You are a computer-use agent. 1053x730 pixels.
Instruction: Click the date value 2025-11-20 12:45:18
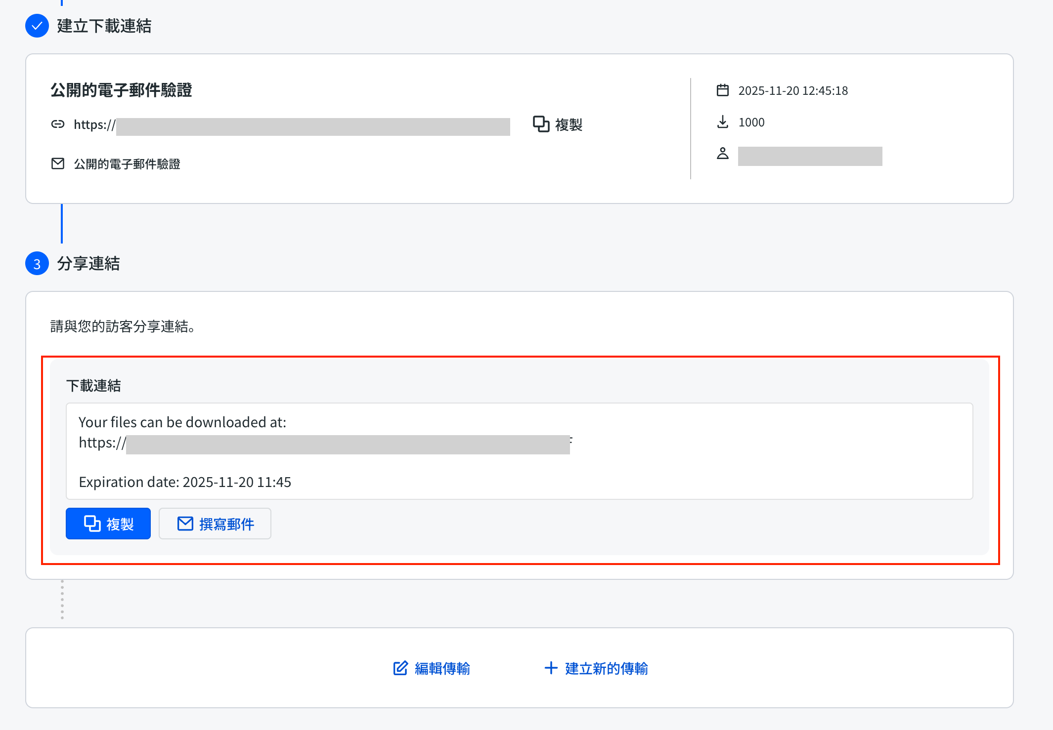tap(793, 91)
